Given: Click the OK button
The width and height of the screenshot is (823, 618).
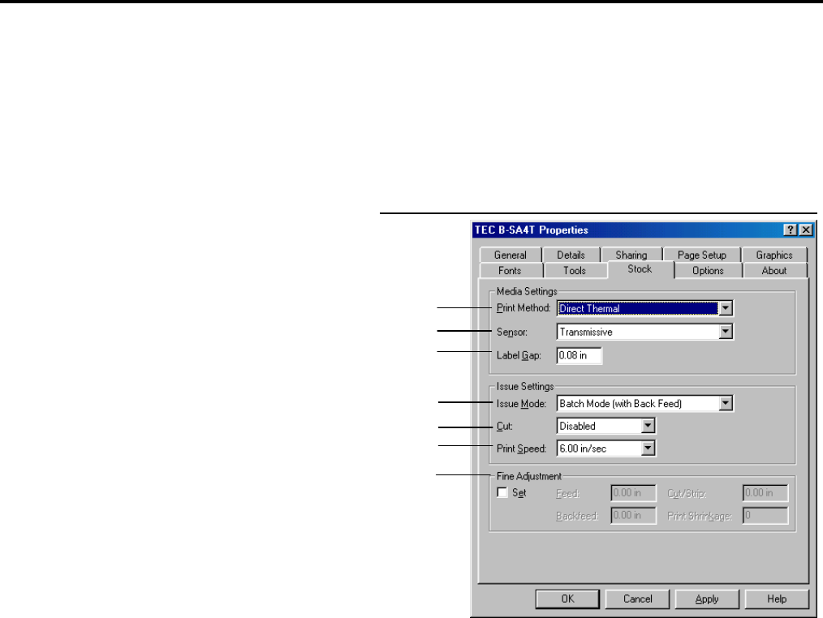Looking at the screenshot, I should pyautogui.click(x=567, y=599).
